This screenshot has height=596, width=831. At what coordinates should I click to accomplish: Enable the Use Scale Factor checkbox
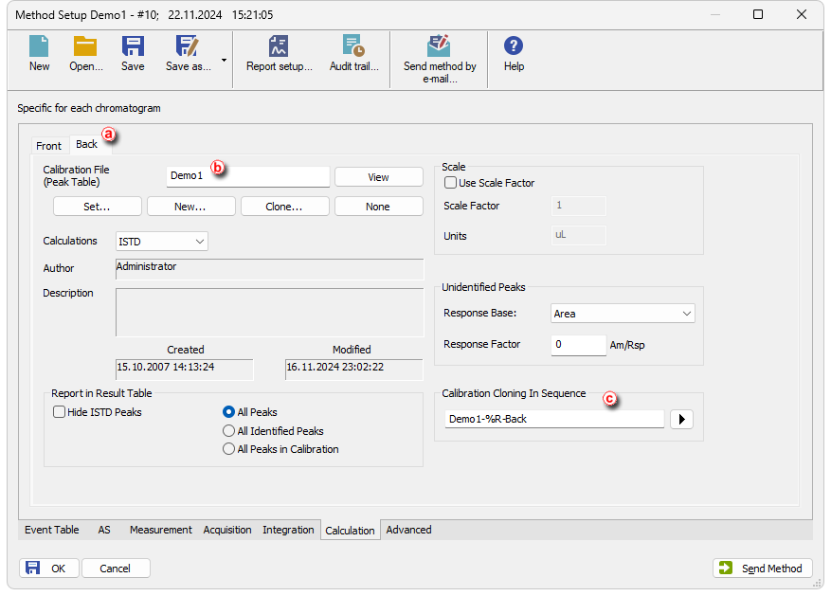coord(451,183)
